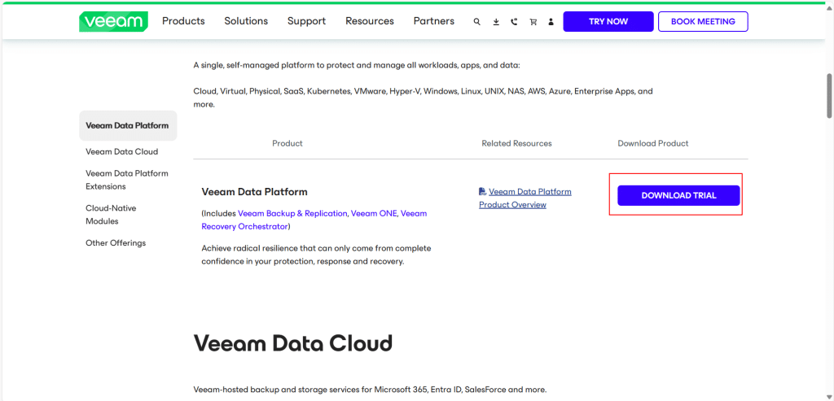Click the BOOK MEETING button

pos(703,22)
